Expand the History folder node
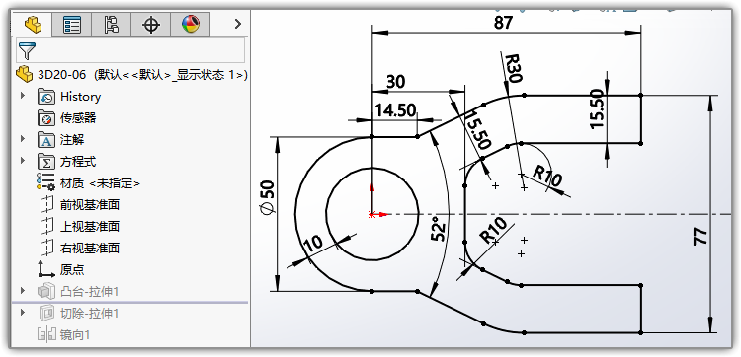741x357 pixels. tap(22, 96)
